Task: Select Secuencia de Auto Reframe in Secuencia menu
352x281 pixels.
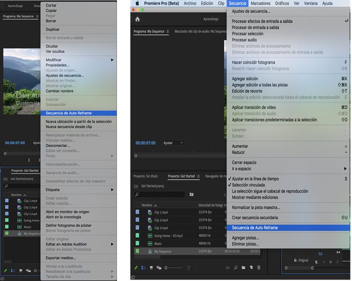Action: 288,228
